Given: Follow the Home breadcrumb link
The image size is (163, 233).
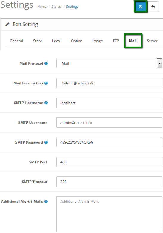Looking at the screenshot, I should pos(42,7).
